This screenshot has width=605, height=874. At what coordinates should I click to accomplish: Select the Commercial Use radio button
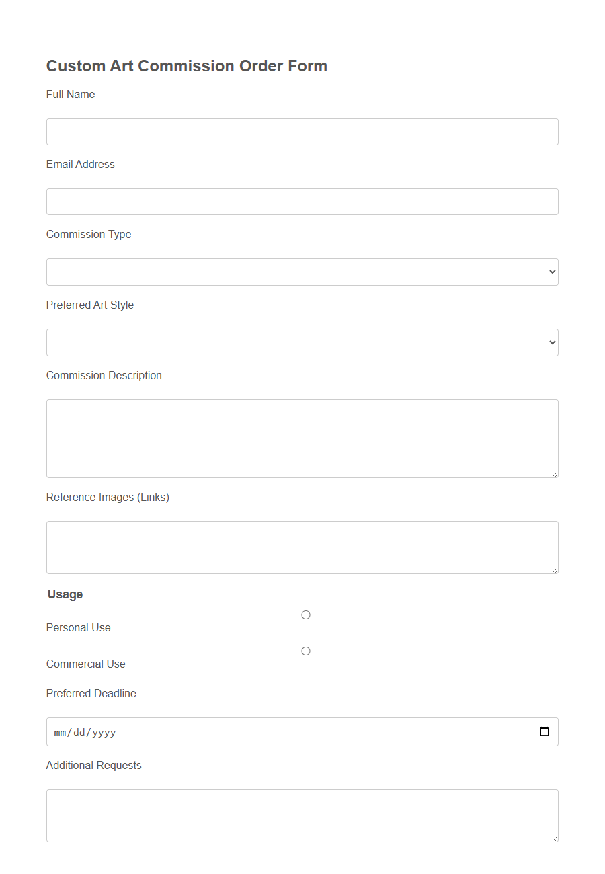(305, 651)
